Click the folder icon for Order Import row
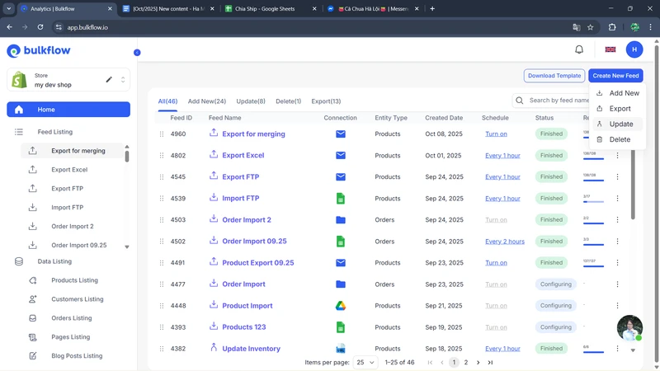Viewport: 660px width, 371px height. pyautogui.click(x=340, y=284)
